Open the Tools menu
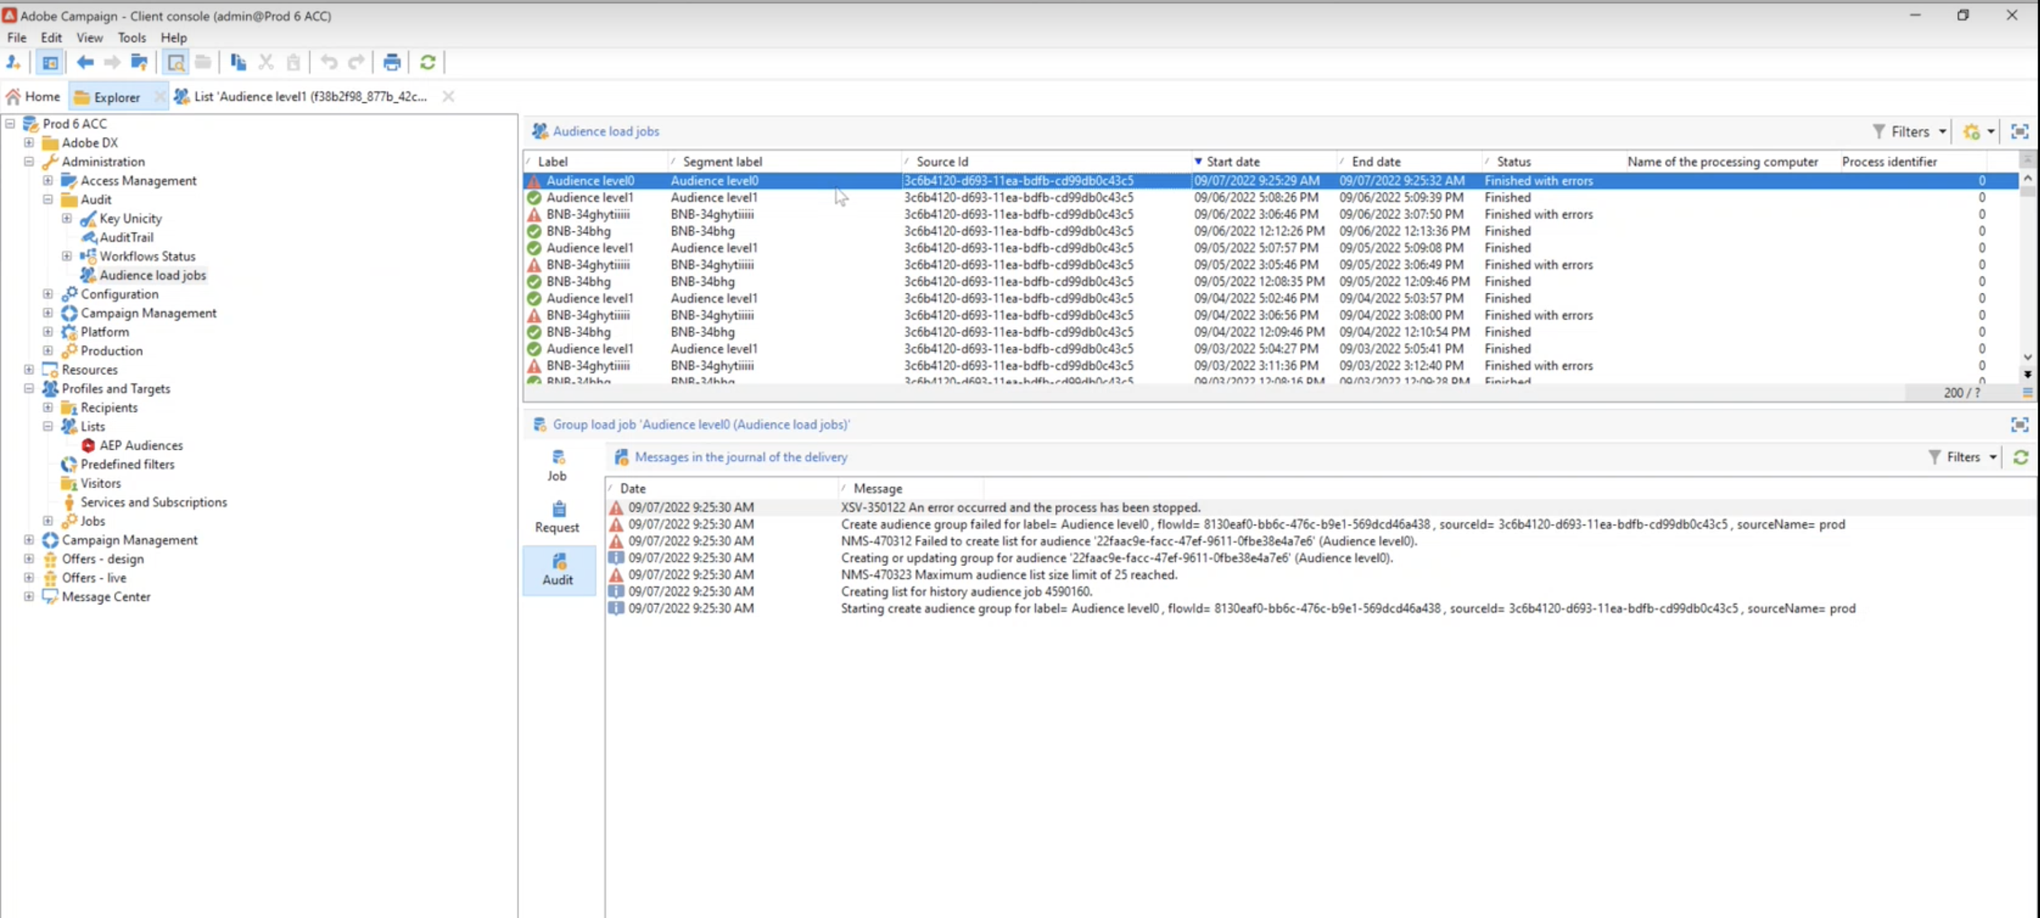This screenshot has width=2040, height=918. tap(132, 37)
